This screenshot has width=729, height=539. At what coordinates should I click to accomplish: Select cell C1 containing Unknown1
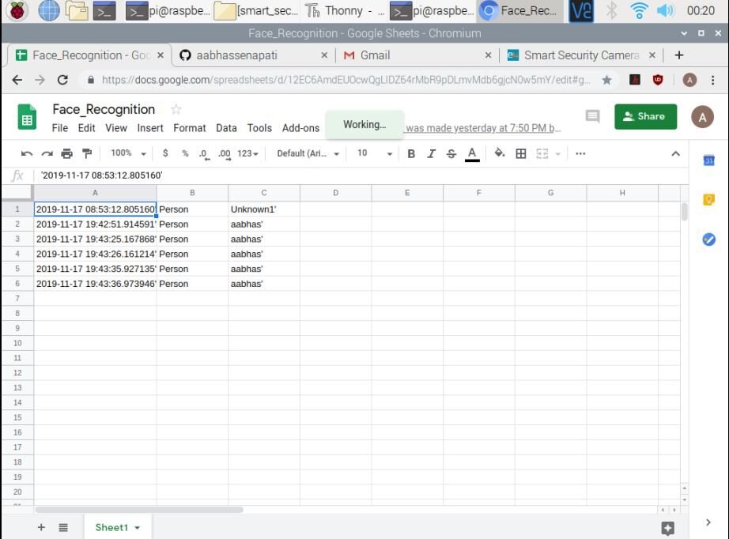263,209
